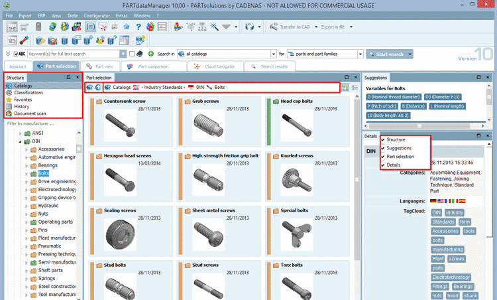Click the blue star favorites toolbar icon
The height and width of the screenshot is (300, 497).
point(127,27)
